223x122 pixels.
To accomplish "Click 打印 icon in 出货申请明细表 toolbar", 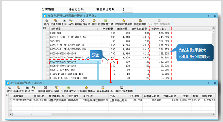I will [27, 89].
